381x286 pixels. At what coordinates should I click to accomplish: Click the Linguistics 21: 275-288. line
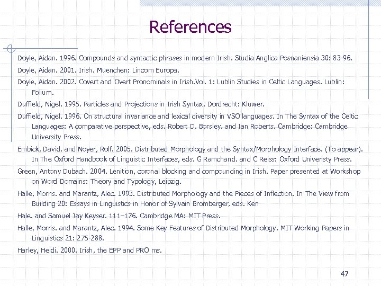[68, 238]
